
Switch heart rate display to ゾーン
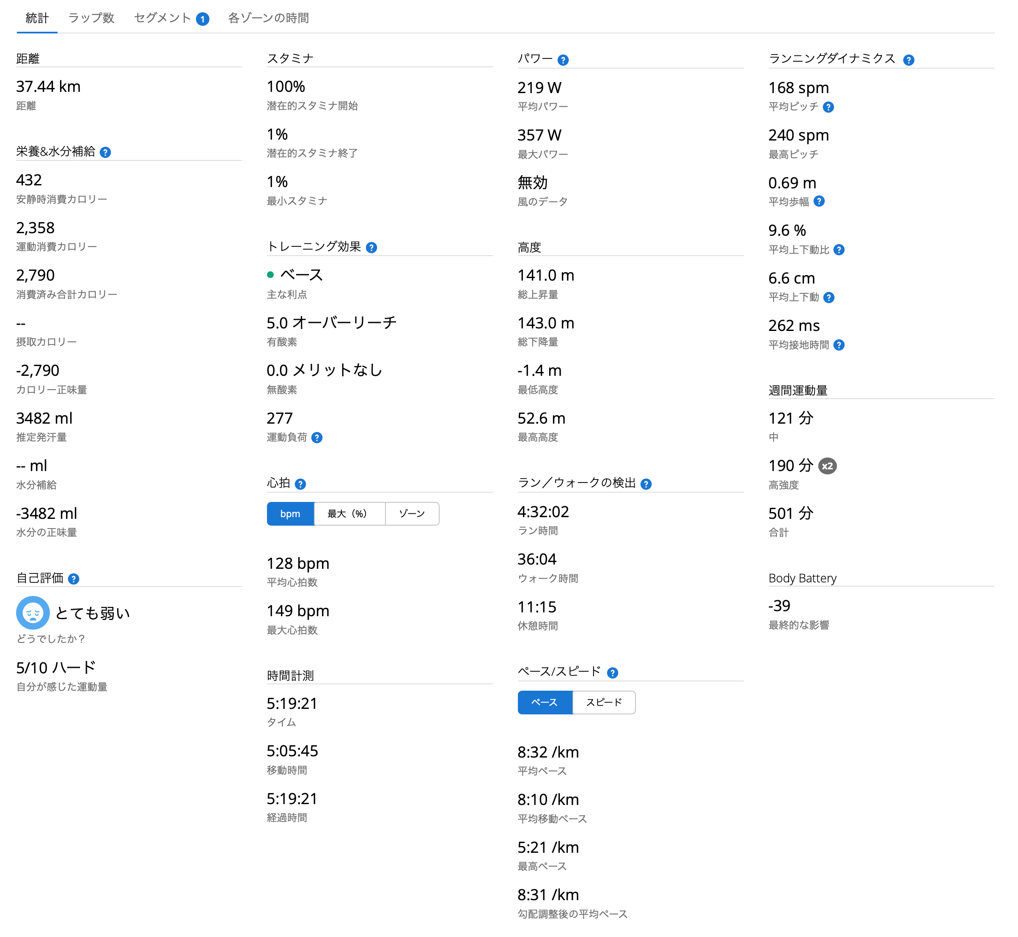pyautogui.click(x=412, y=514)
